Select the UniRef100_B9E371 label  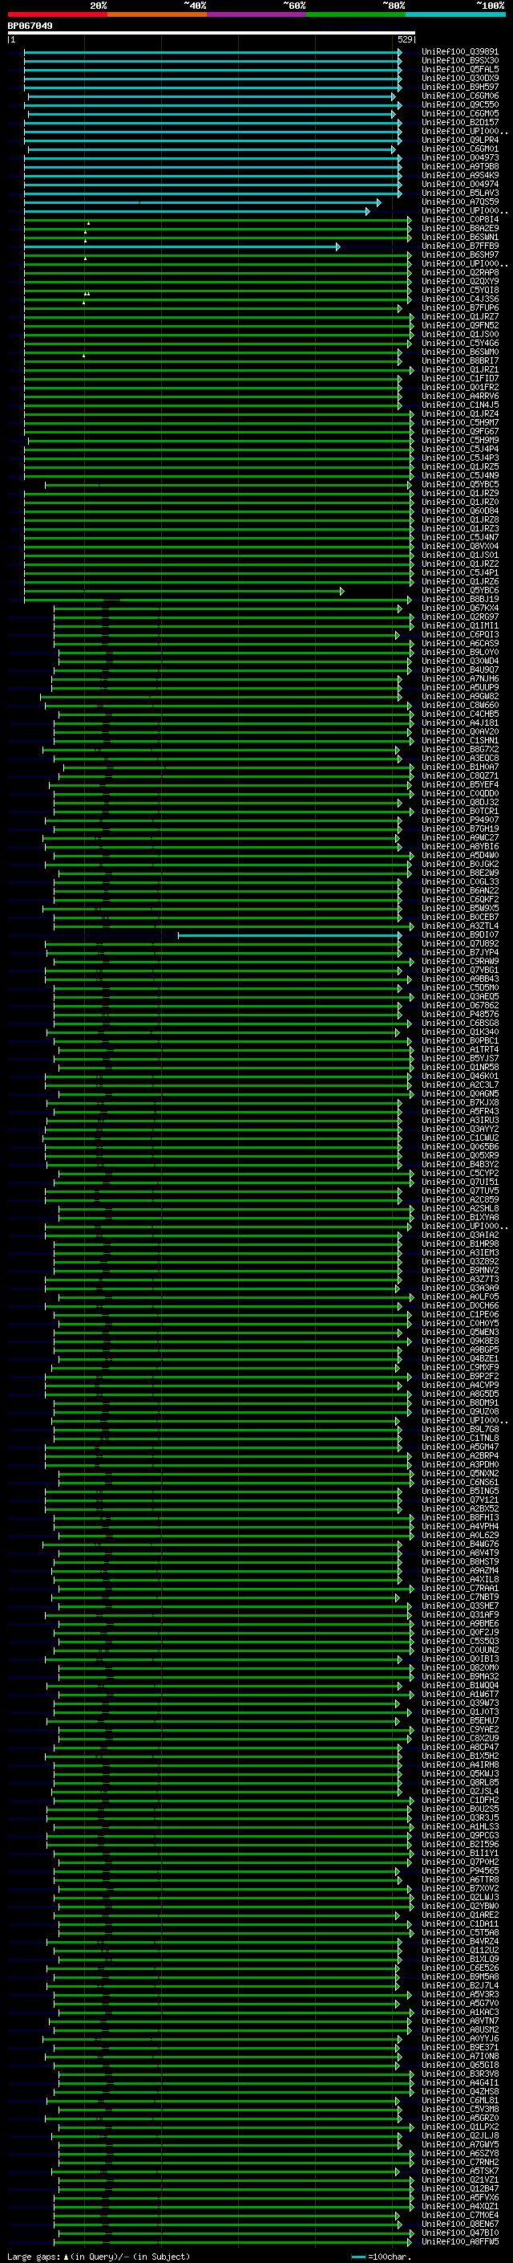point(460,2048)
